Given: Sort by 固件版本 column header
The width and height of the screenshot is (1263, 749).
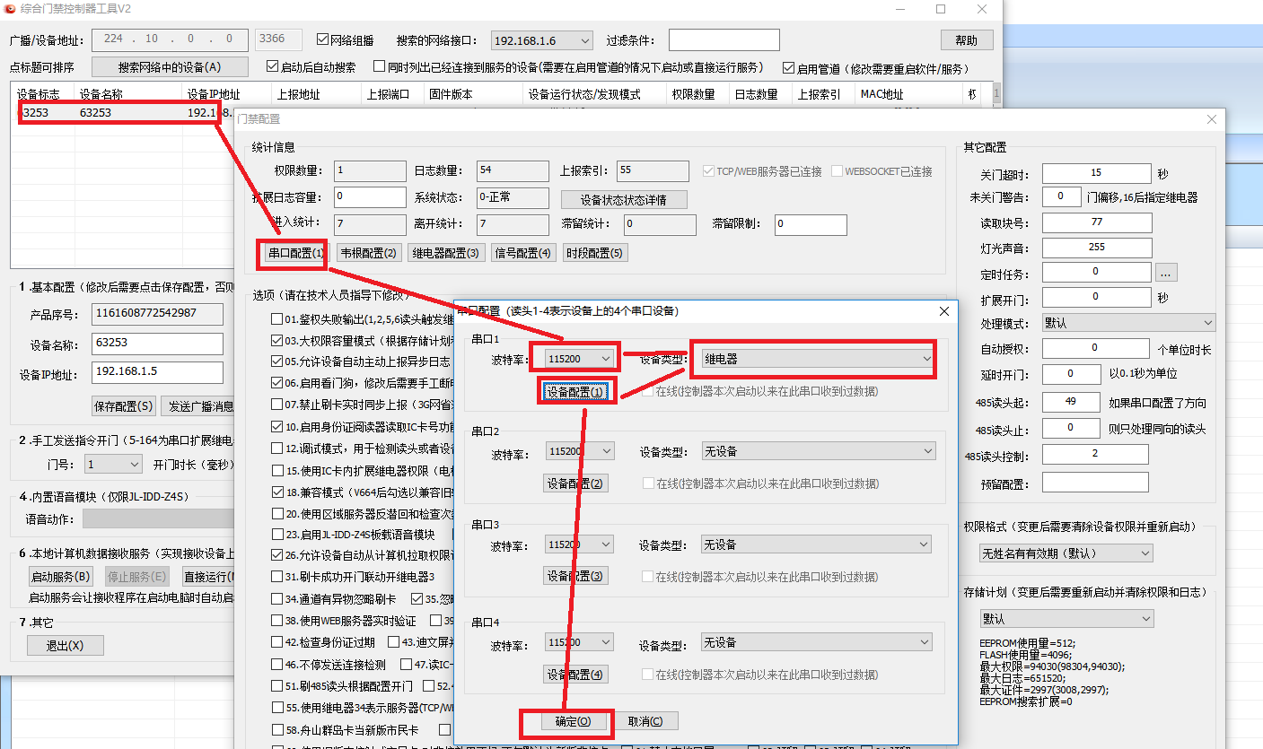Looking at the screenshot, I should [x=473, y=94].
